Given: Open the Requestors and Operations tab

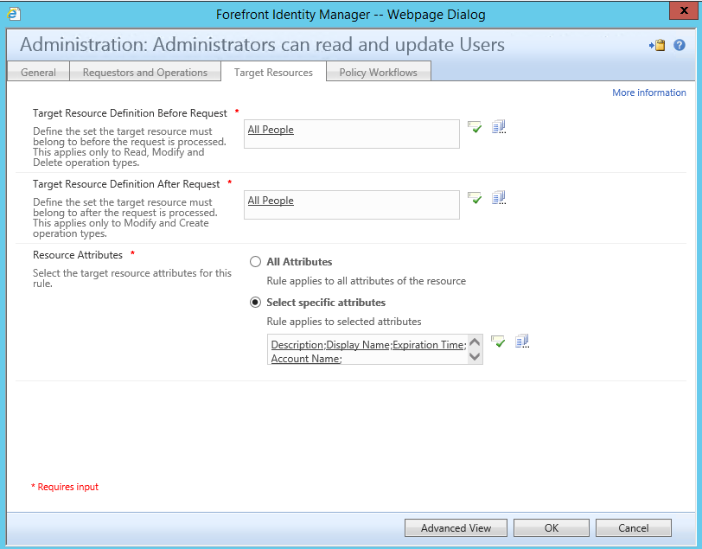Looking at the screenshot, I should [x=145, y=72].
